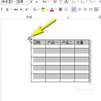Increase font size with grow font button
The width and height of the screenshot is (101, 101).
tap(31, 2)
